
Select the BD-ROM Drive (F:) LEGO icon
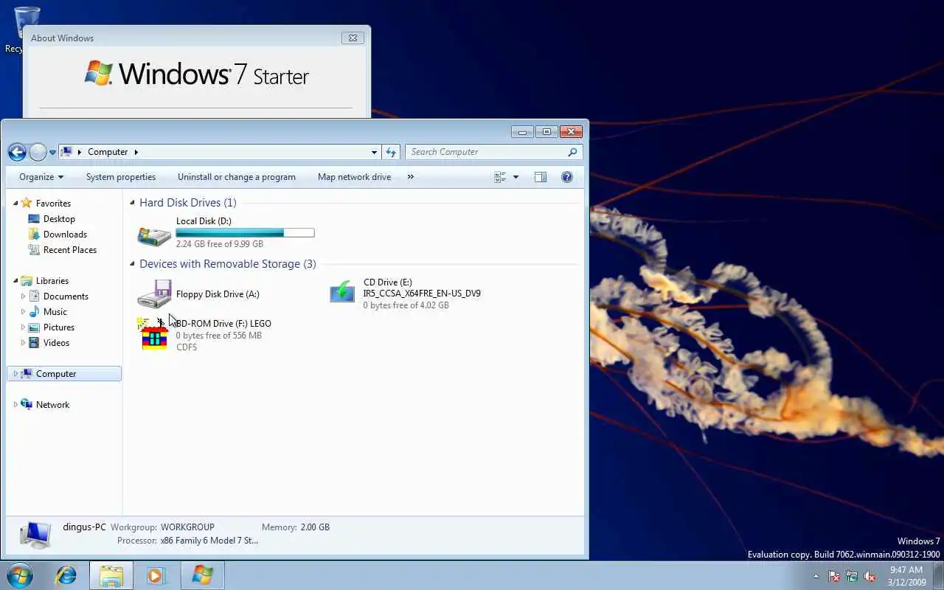pos(153,334)
